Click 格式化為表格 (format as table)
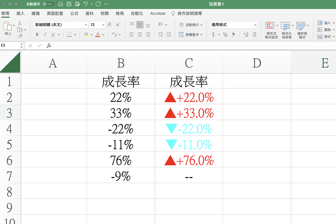Screen dimensions: 336x224 coord(287,30)
